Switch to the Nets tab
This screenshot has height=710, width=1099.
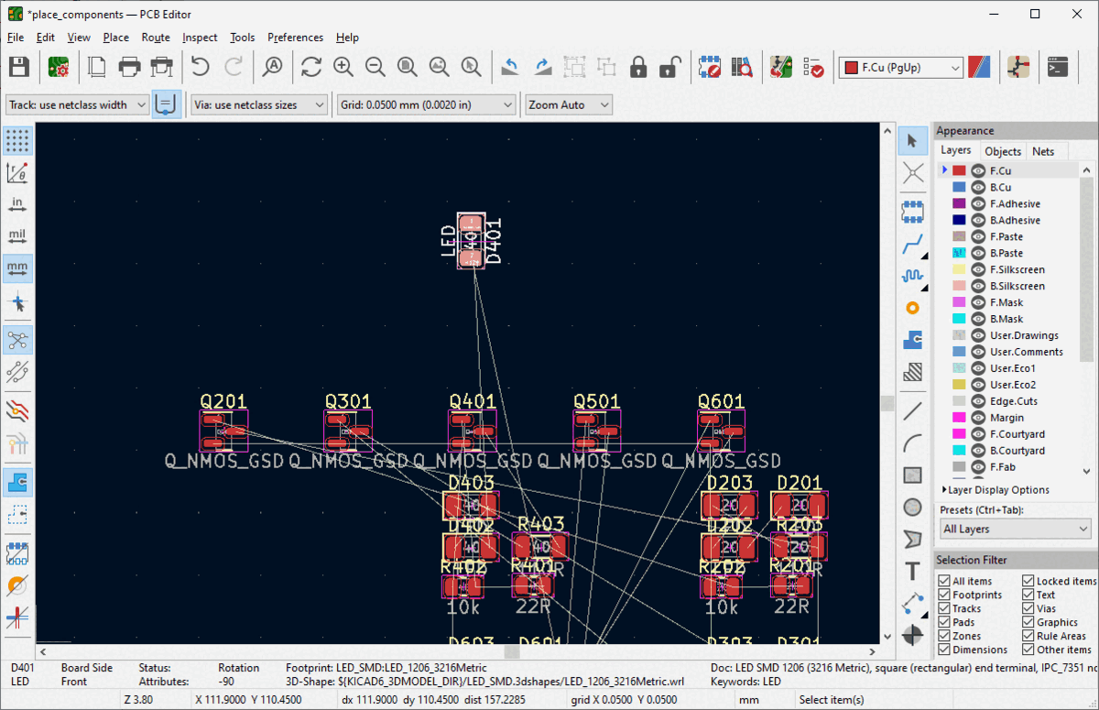tap(1043, 151)
